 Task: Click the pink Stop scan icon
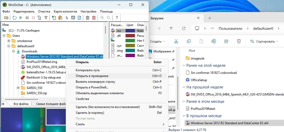pyautogui.click(x=33, y=18)
